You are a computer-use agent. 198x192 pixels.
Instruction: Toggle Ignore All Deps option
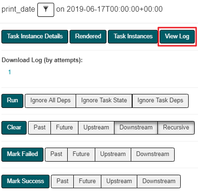pos(50,101)
